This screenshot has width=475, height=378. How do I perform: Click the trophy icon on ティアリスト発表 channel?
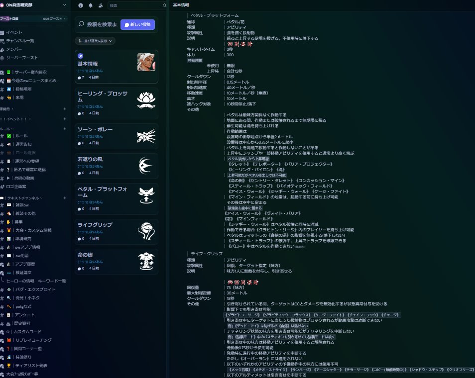coord(9,365)
